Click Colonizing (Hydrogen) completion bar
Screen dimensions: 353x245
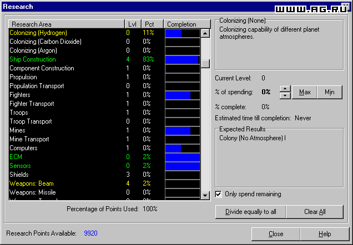pyautogui.click(x=183, y=33)
